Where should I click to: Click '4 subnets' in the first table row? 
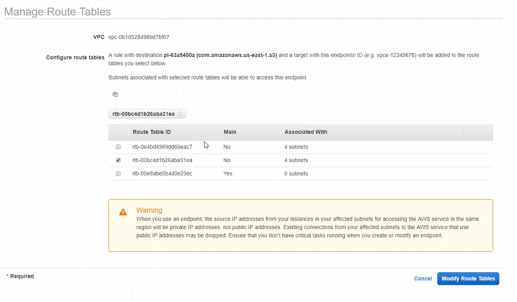(296, 147)
